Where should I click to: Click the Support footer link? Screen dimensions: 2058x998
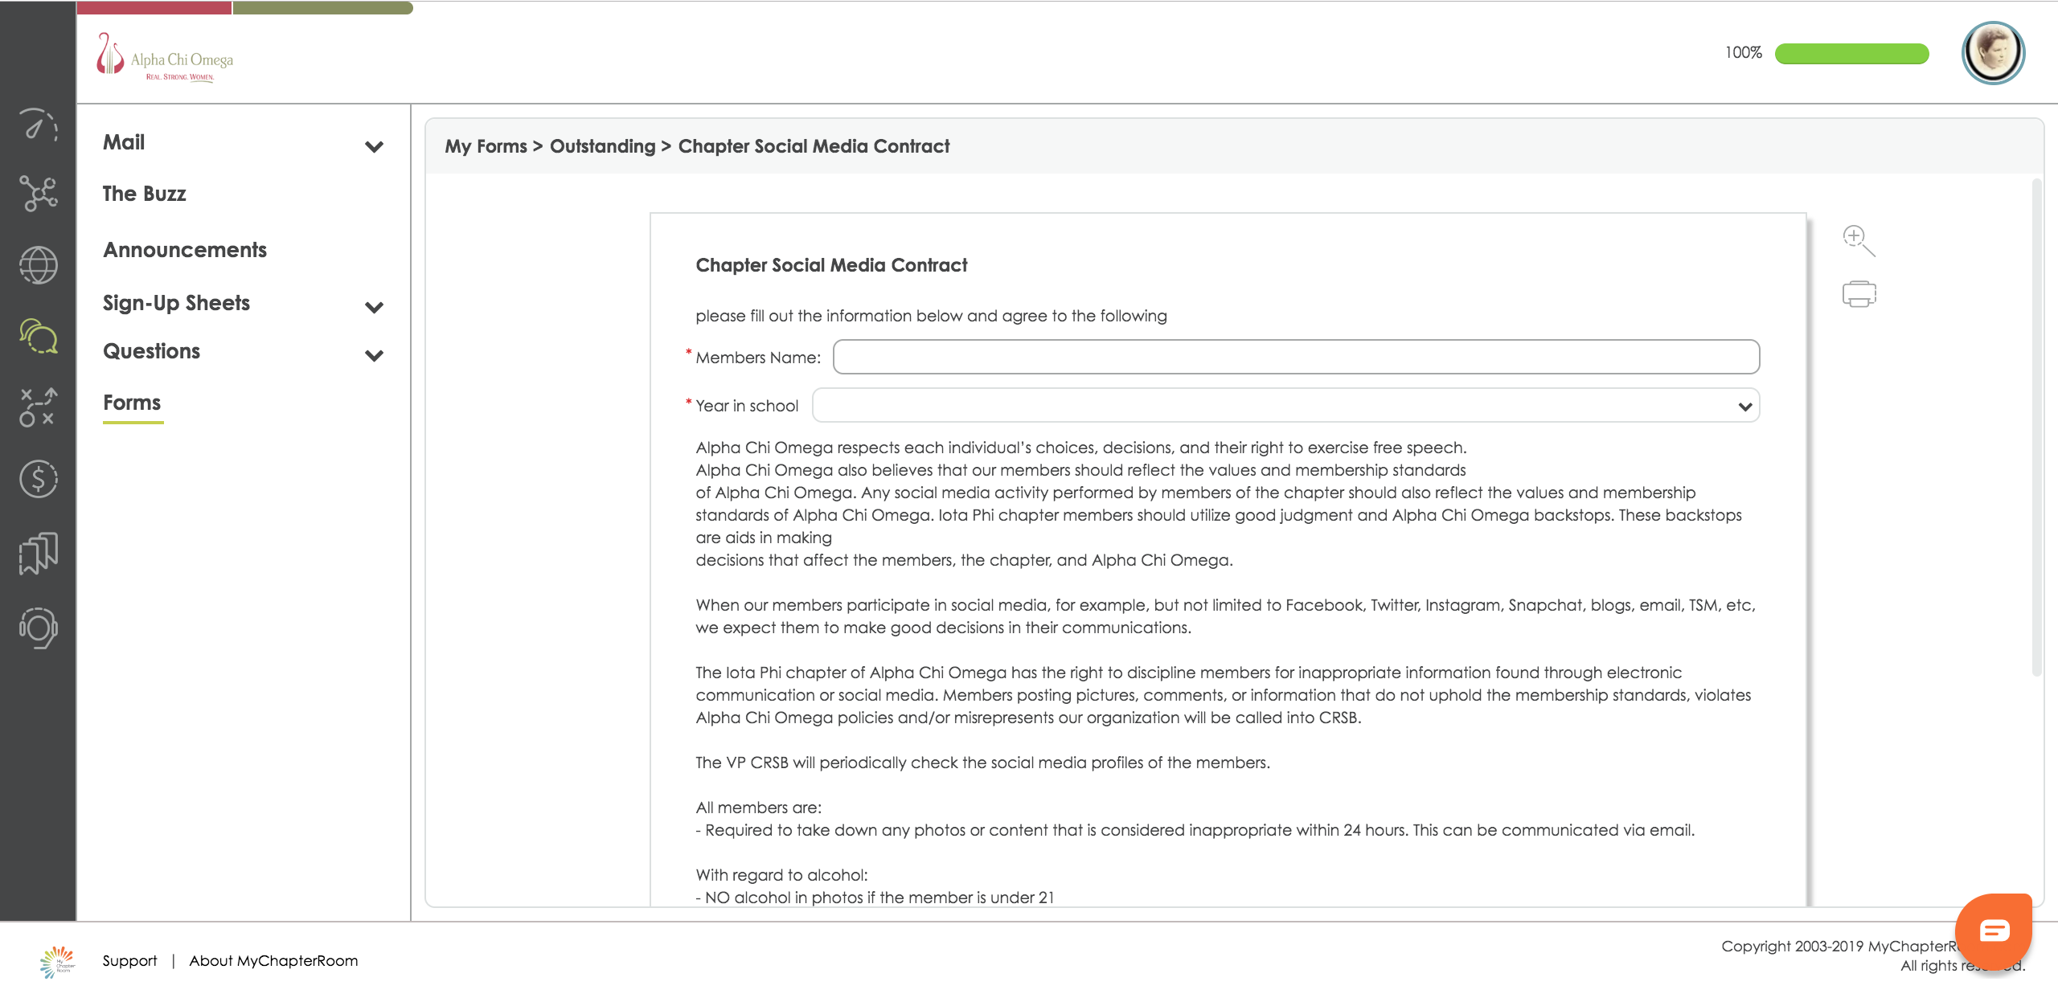129,961
